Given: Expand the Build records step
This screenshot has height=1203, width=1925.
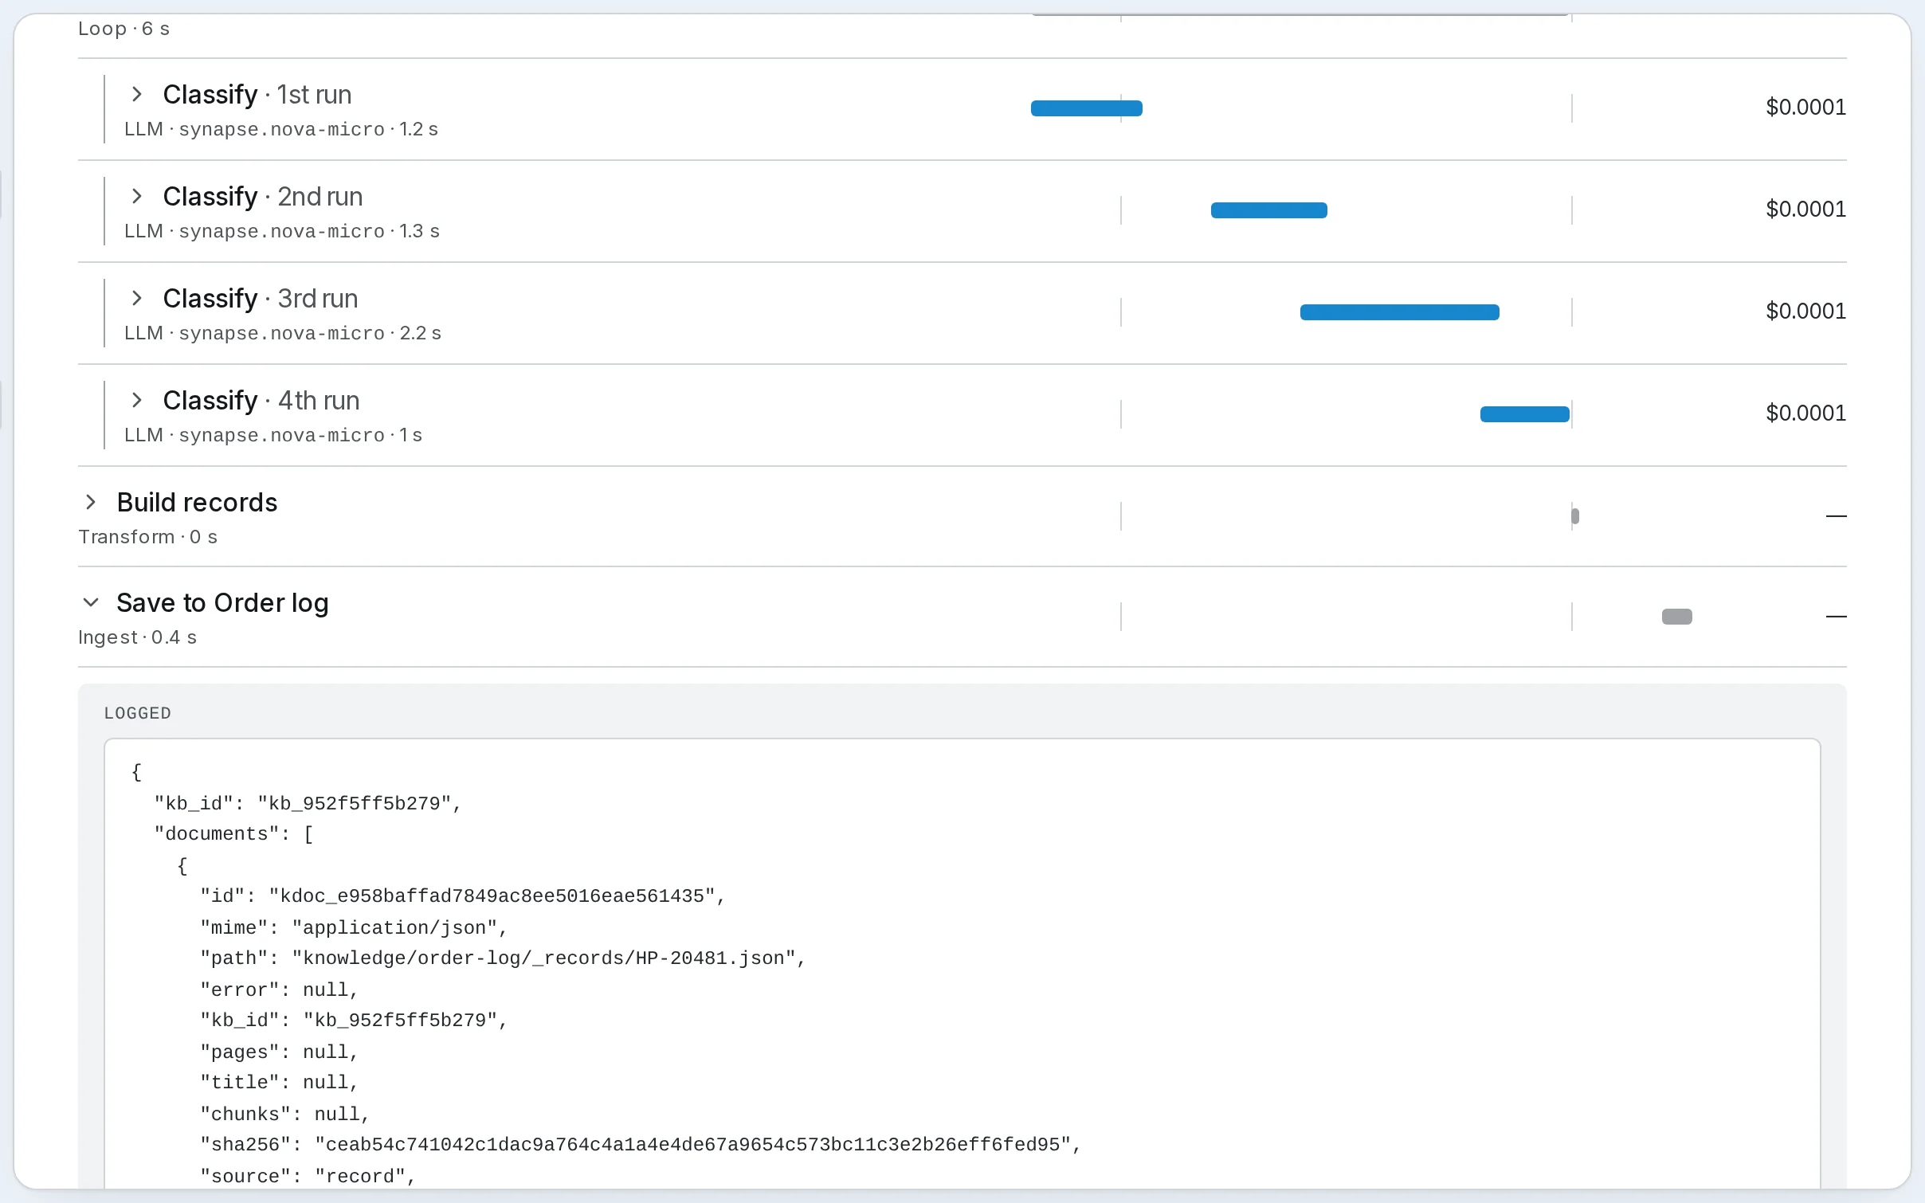Looking at the screenshot, I should [x=91, y=502].
